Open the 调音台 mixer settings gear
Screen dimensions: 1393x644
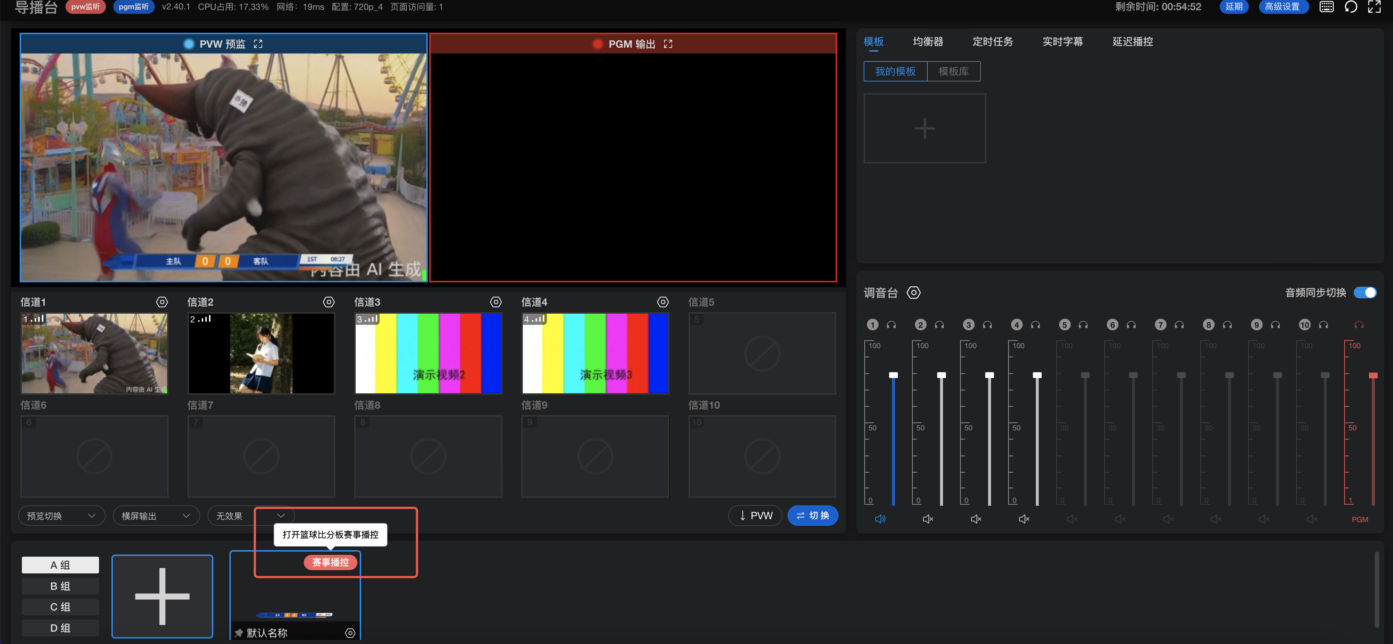(x=913, y=293)
